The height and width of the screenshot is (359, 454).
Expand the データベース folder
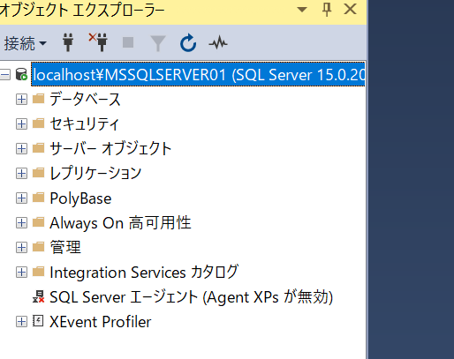21,100
